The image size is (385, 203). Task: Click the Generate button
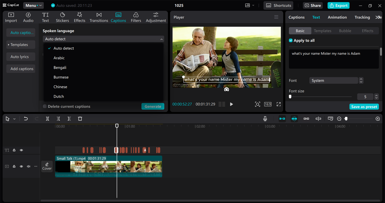pyautogui.click(x=153, y=106)
